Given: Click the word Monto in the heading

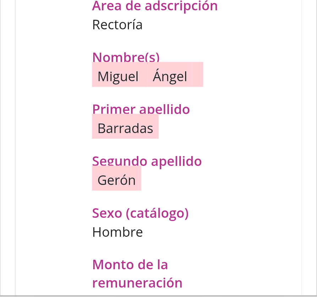Looking at the screenshot, I should point(113,264).
